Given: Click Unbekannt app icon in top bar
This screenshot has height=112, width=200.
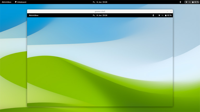Looking at the screenshot, I should pyautogui.click(x=16, y=2).
